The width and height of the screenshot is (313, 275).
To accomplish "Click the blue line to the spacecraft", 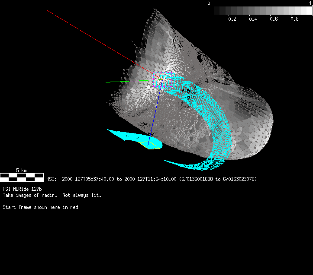I will [155, 114].
